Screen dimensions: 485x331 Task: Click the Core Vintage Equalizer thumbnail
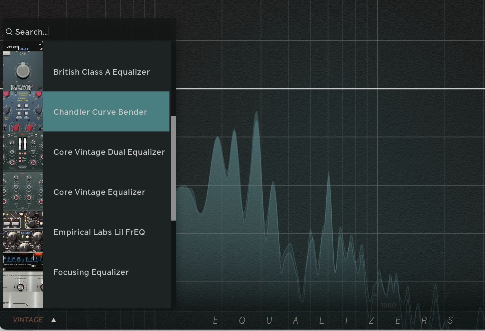pos(22,192)
